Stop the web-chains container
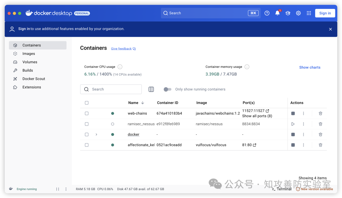The height and width of the screenshot is (198, 342). coord(293,113)
